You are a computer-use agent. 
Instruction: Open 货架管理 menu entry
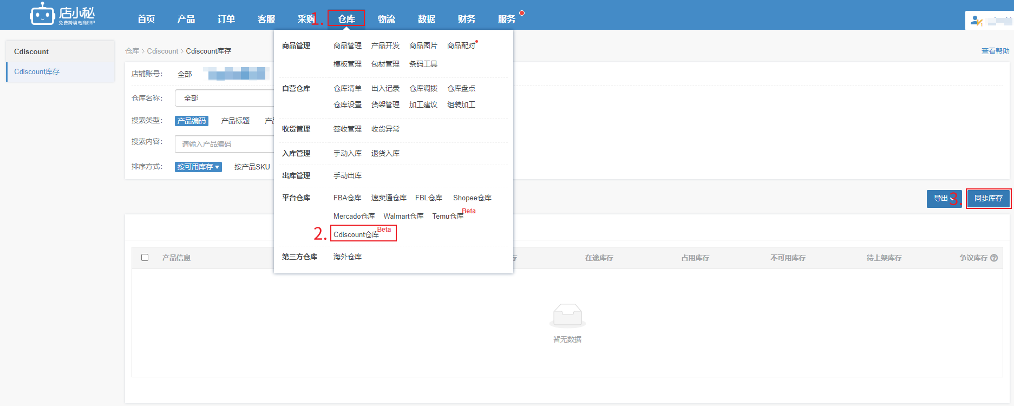[385, 104]
